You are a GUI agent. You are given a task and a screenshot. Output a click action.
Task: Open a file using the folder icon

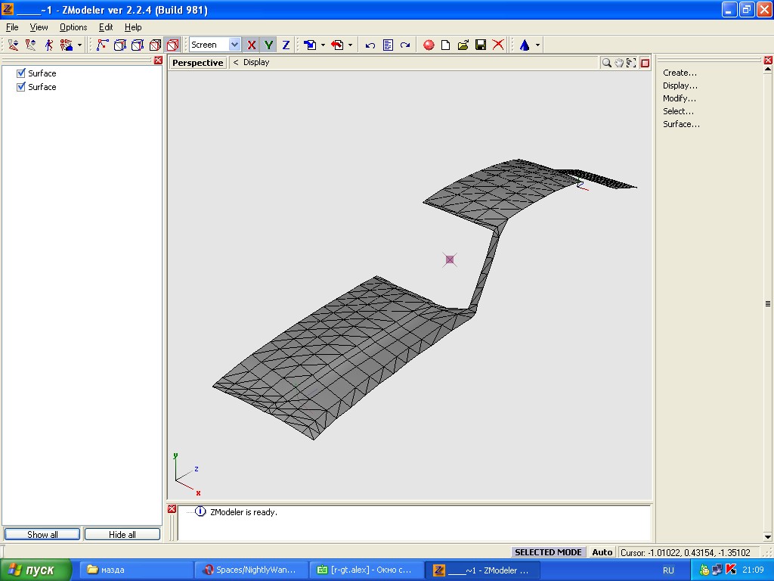pos(463,45)
